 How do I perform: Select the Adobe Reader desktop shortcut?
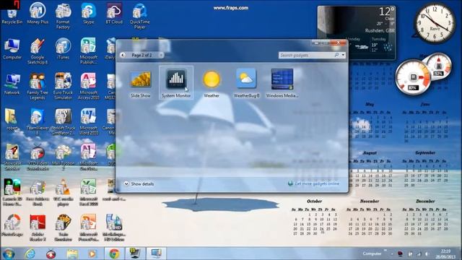coord(38,228)
